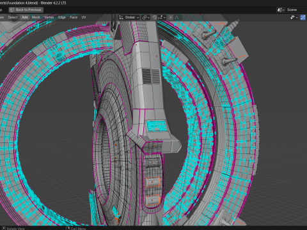Click the Rotate View status bar hint
The height and width of the screenshot is (230, 307).
(x=13, y=229)
